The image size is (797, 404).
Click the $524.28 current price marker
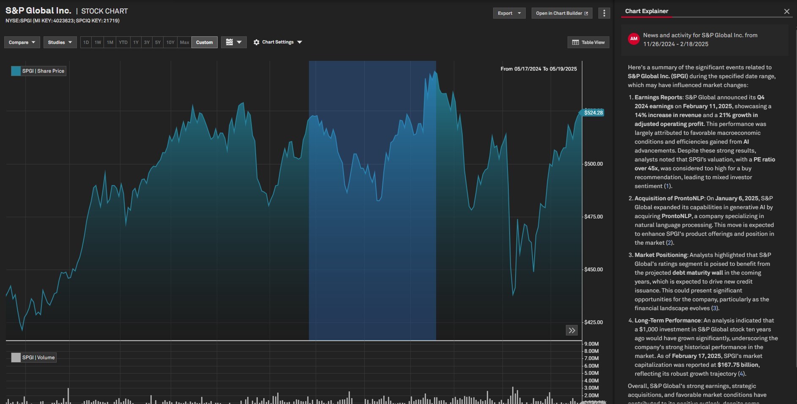[x=593, y=112]
